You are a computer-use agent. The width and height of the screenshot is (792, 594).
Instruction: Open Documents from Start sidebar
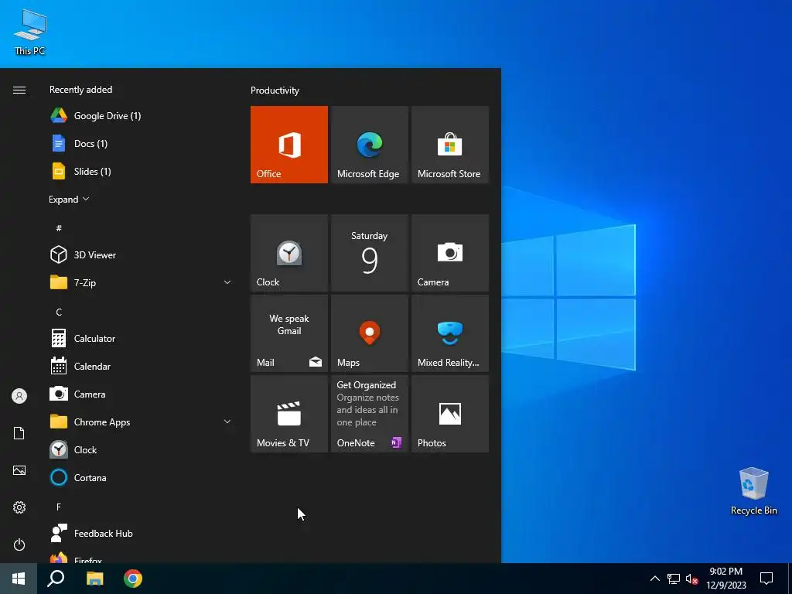pyautogui.click(x=19, y=433)
